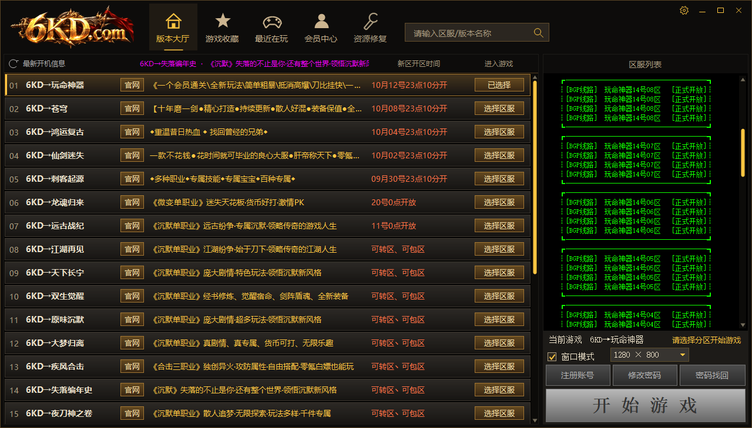The width and height of the screenshot is (752, 428).
Task: Open the 版本大厅 home tab
Action: (173, 28)
